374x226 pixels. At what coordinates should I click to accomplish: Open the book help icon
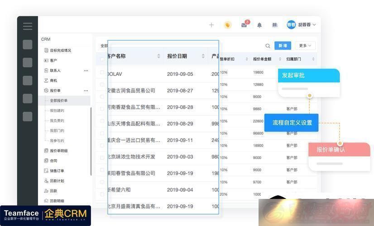[x=275, y=25]
